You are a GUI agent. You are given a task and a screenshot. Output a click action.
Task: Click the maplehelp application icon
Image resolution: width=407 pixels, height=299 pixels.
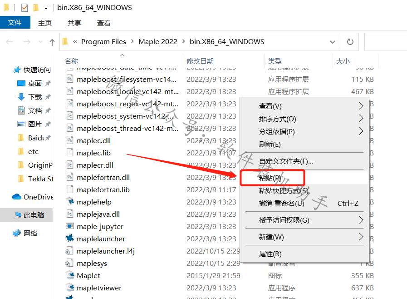[70, 201]
